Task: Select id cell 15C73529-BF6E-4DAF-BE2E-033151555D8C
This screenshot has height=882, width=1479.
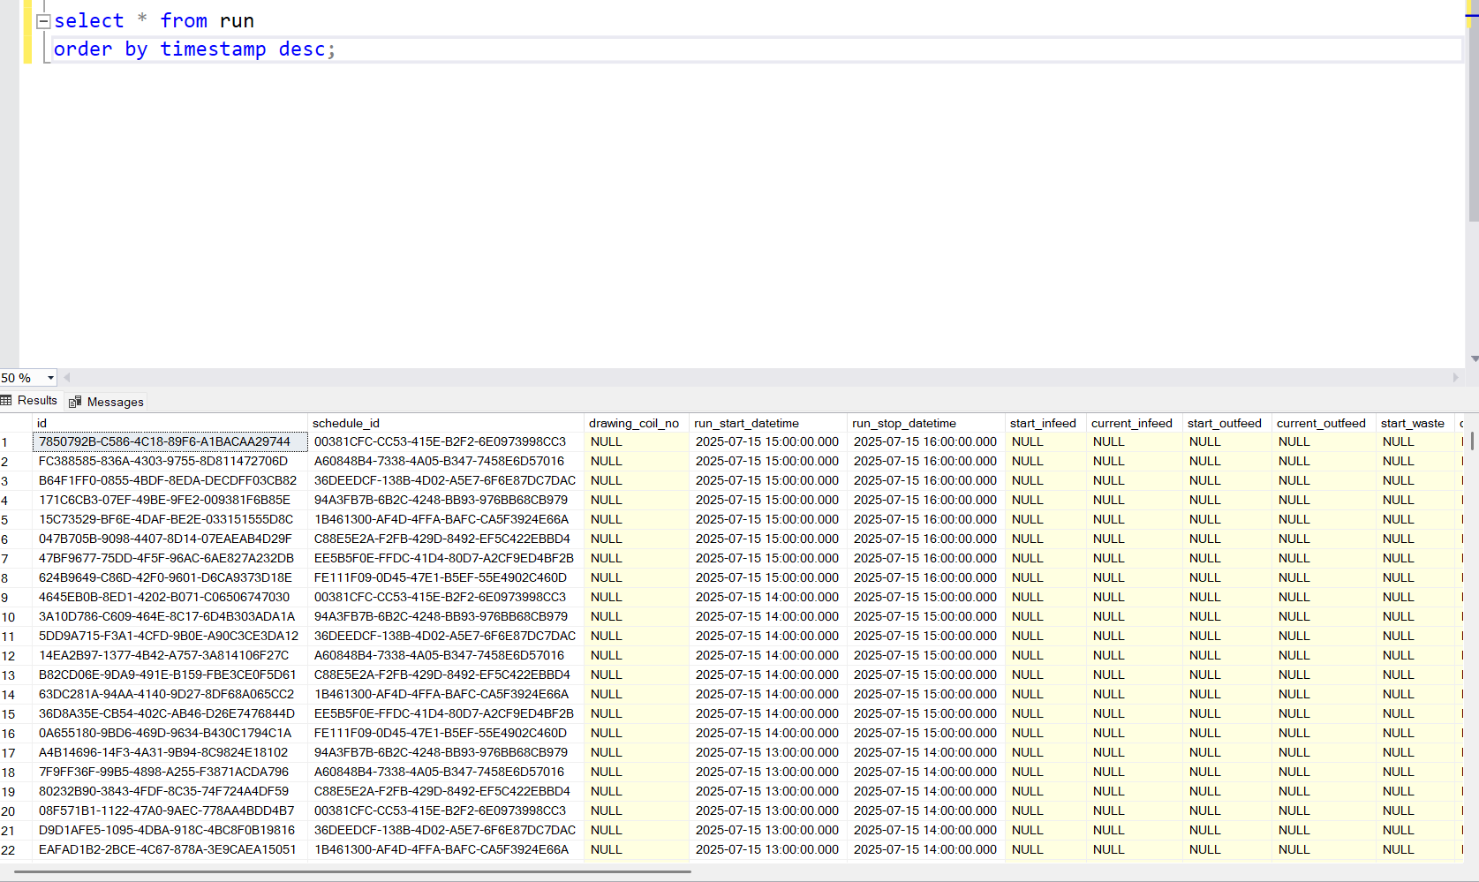Action: click(x=170, y=520)
